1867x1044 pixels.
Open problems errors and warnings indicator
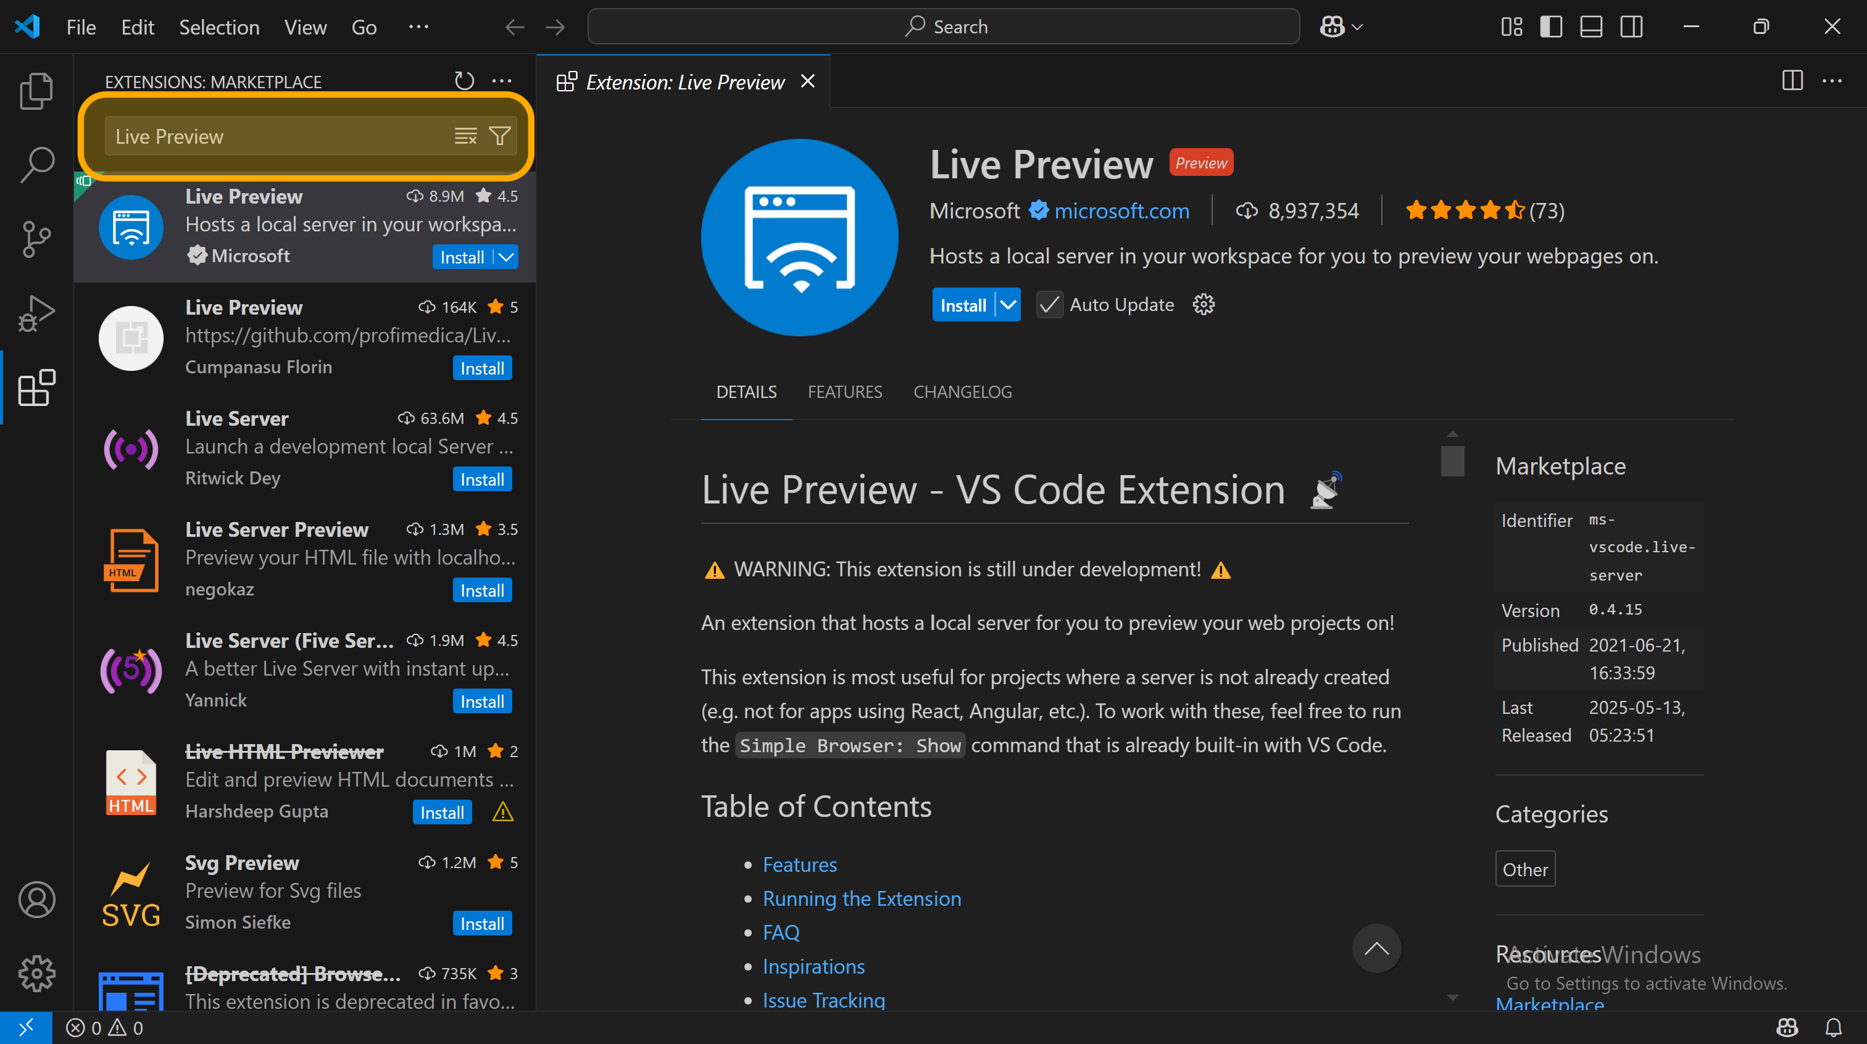(105, 1027)
